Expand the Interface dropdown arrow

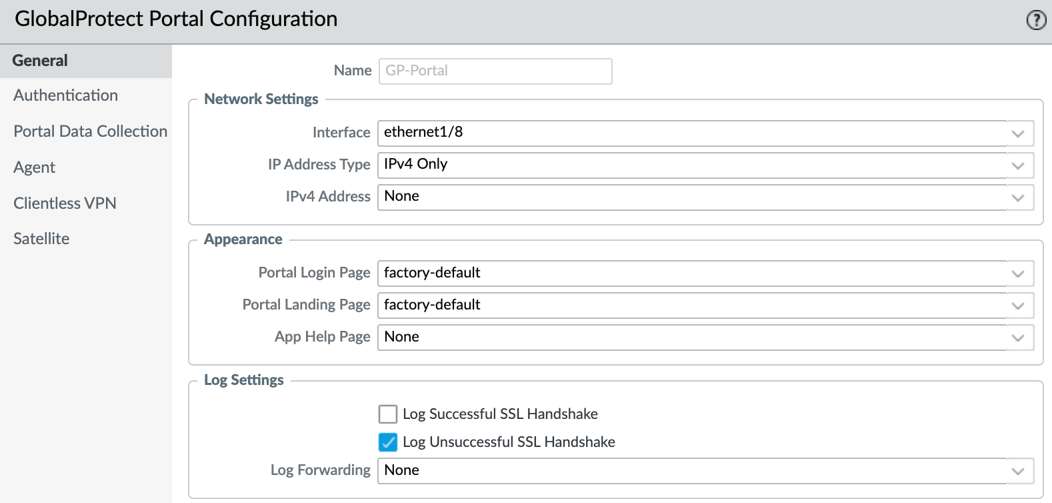coord(1018,133)
